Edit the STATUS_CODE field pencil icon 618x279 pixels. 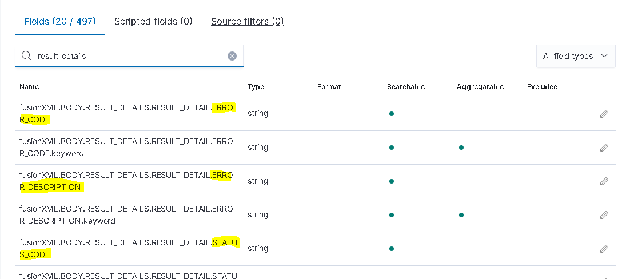click(x=604, y=249)
